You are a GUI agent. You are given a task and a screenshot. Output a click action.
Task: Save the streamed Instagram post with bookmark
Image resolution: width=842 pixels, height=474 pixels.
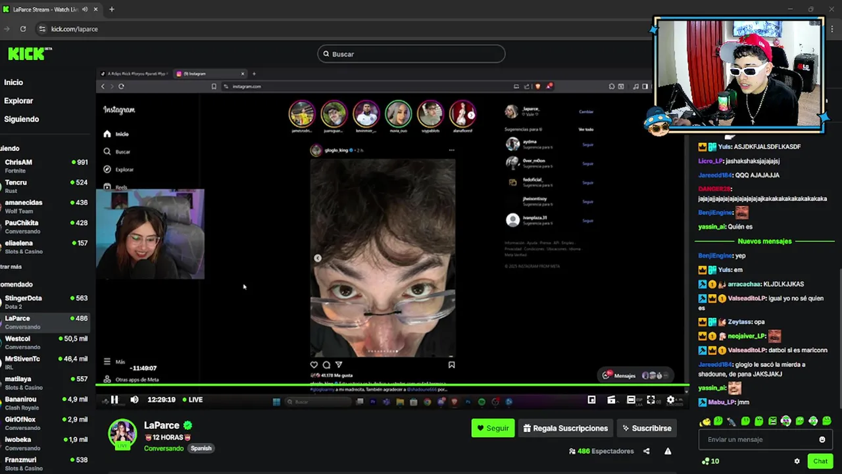click(x=451, y=365)
